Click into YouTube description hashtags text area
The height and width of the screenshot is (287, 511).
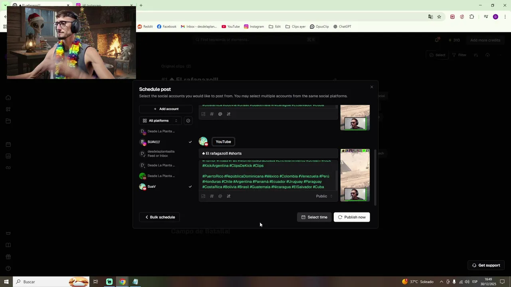(268, 175)
